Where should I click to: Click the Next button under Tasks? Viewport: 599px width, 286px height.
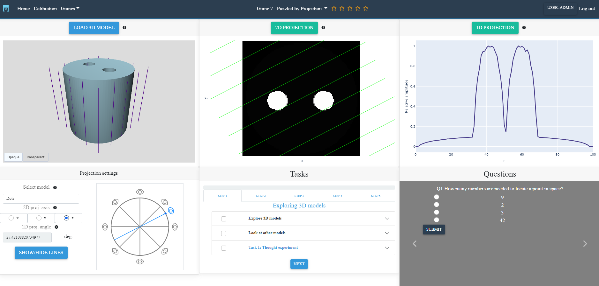click(299, 264)
